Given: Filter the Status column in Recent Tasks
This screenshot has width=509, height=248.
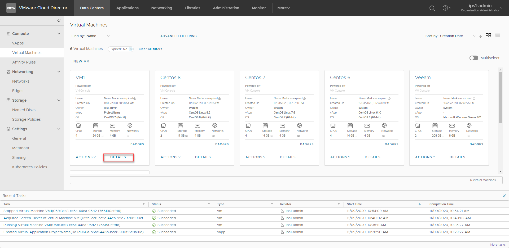Looking at the screenshot, I should coord(209,204).
